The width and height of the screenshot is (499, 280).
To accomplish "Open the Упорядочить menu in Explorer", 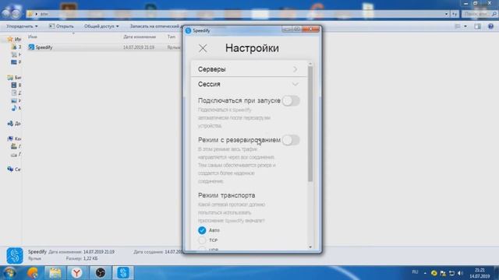I will pos(23,26).
